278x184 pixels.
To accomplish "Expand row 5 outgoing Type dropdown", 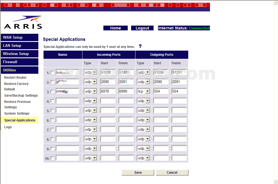I will [x=143, y=110].
